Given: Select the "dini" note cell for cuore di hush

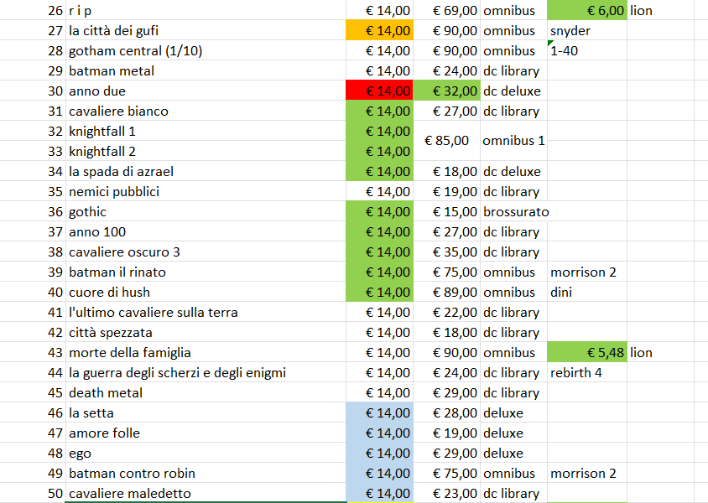Looking at the screenshot, I should 587,292.
